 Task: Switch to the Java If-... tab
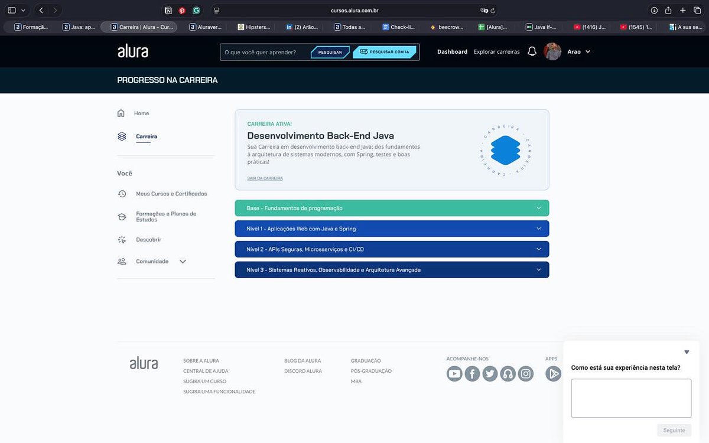(541, 27)
